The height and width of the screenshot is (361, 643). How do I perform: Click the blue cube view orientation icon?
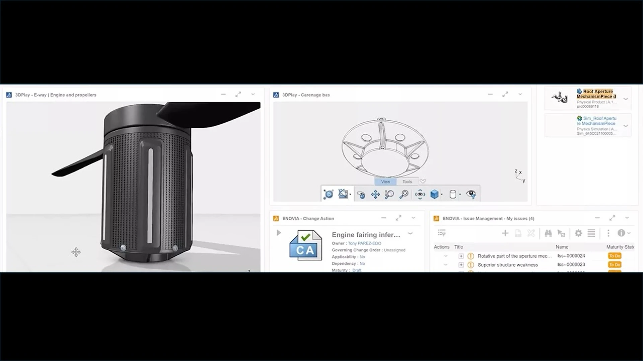[434, 195]
